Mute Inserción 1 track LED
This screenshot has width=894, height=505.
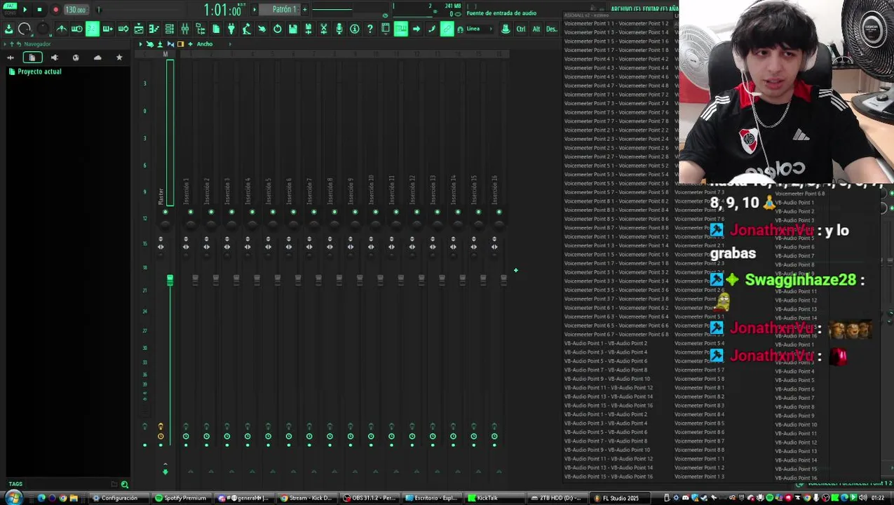click(191, 212)
